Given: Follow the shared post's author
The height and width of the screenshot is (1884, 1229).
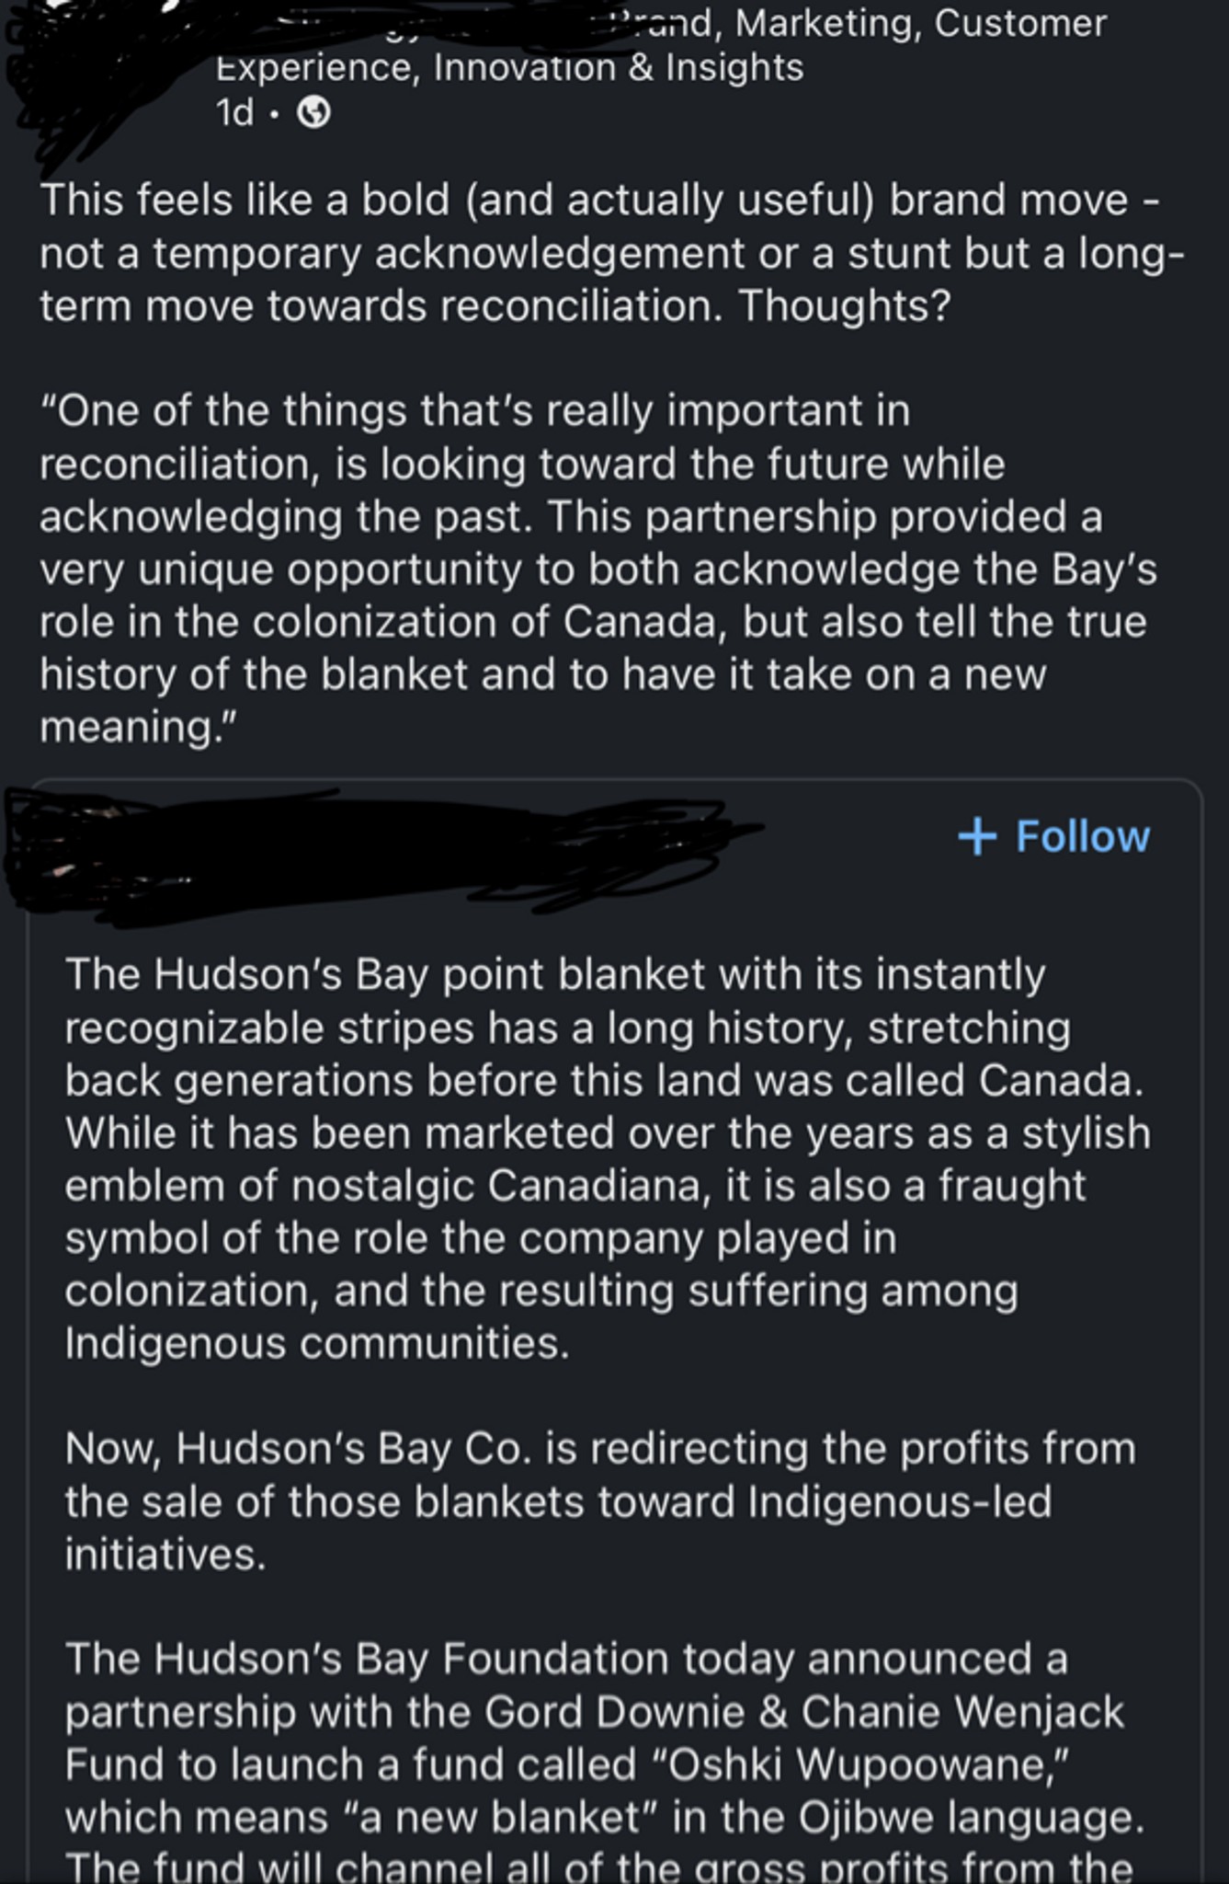Looking at the screenshot, I should [1054, 836].
